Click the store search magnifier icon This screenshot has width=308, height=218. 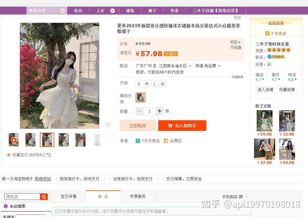(x=44, y=197)
